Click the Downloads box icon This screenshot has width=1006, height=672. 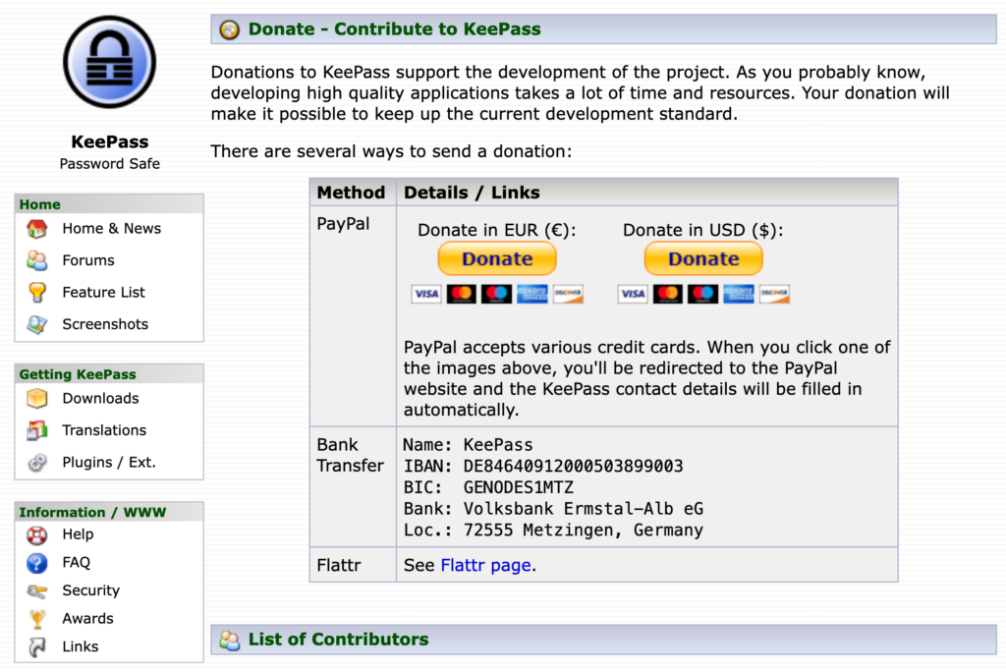coord(37,399)
